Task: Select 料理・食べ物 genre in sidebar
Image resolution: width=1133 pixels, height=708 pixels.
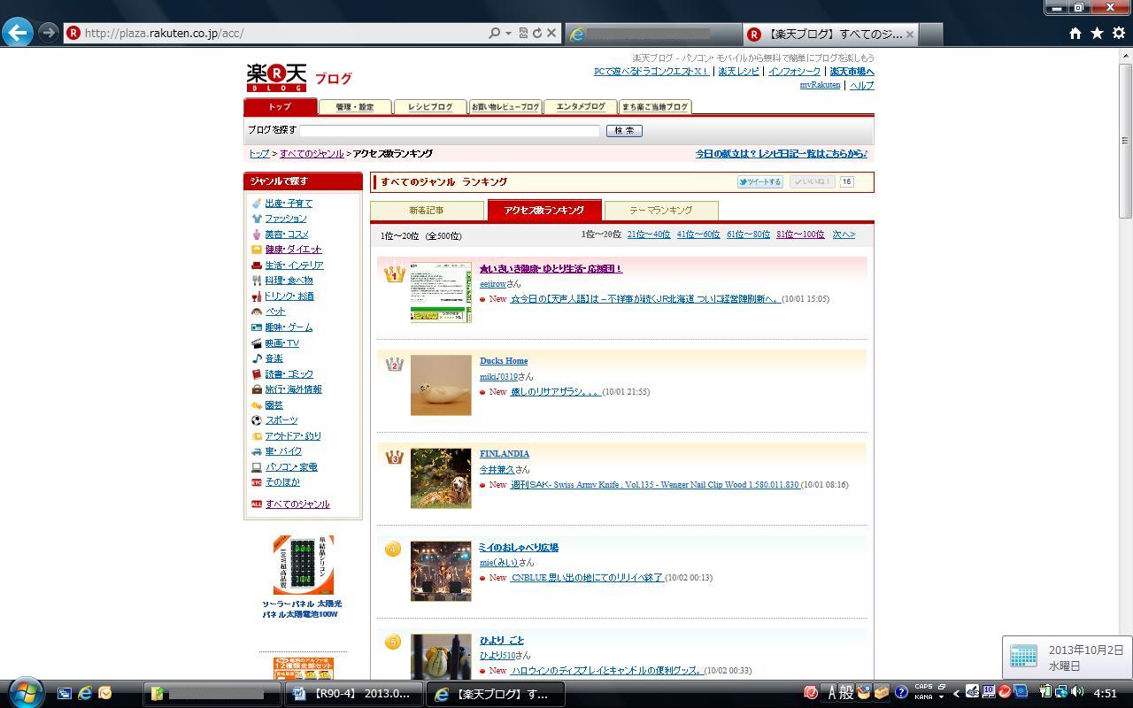Action: click(x=289, y=281)
